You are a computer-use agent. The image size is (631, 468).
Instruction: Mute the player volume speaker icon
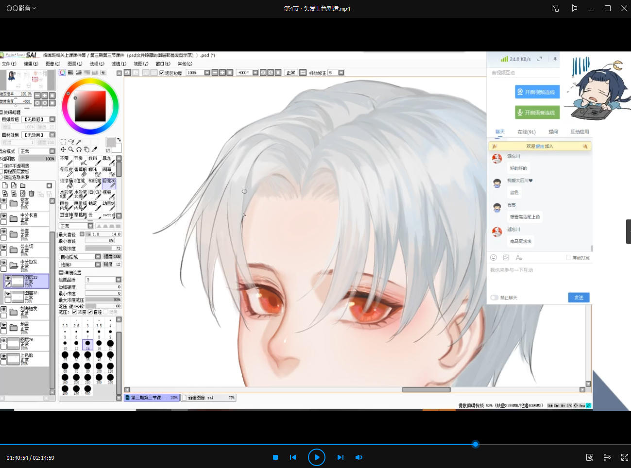point(359,457)
